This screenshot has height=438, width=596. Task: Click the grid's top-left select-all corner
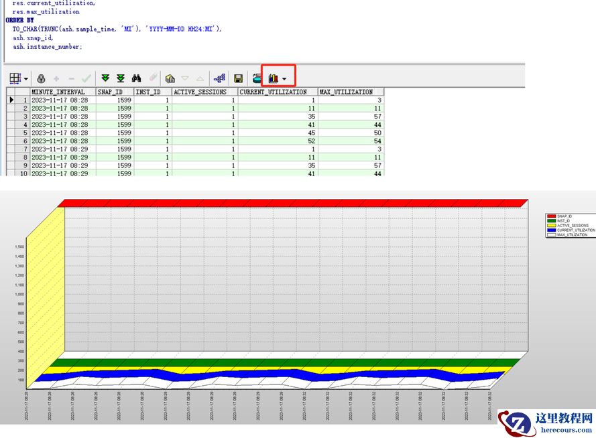(11, 92)
